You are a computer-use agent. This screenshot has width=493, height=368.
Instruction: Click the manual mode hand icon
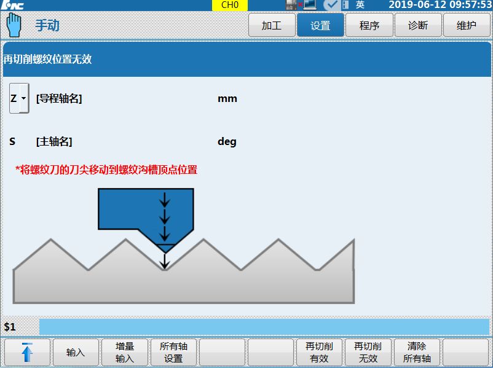14,25
